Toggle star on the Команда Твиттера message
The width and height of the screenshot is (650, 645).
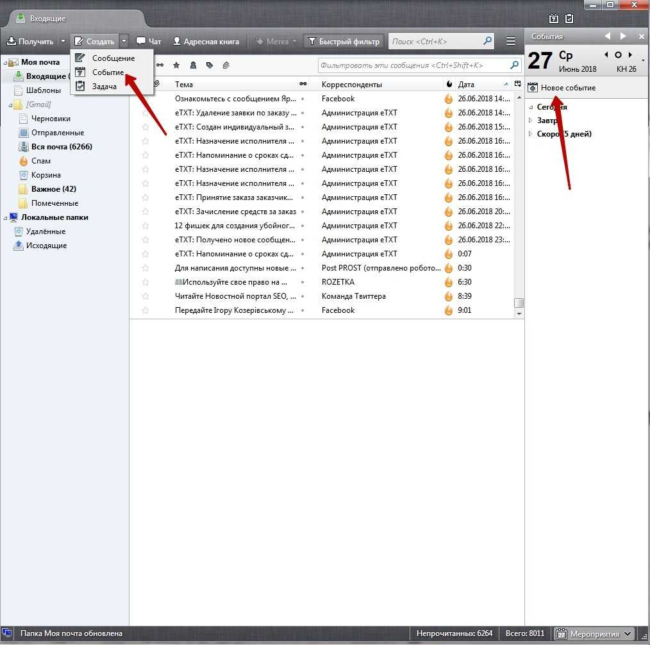pos(146,296)
